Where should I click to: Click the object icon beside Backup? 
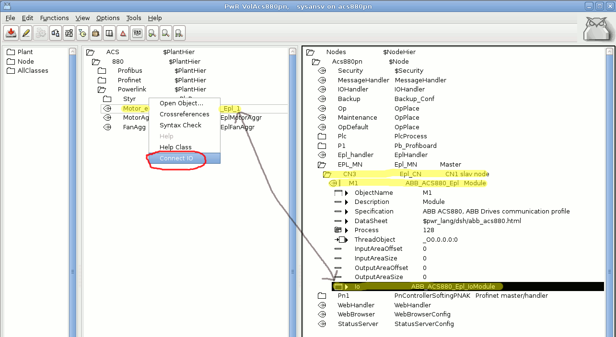[322, 99]
